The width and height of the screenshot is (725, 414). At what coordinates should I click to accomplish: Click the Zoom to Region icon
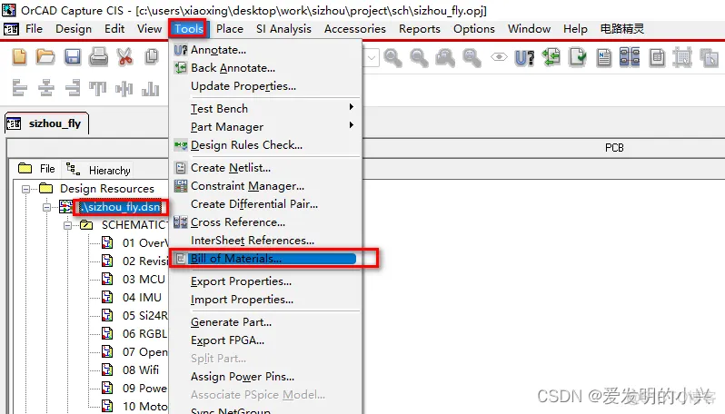click(x=445, y=58)
